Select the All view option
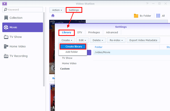The height and width of the screenshot is (111, 170). pyautogui.click(x=160, y=16)
